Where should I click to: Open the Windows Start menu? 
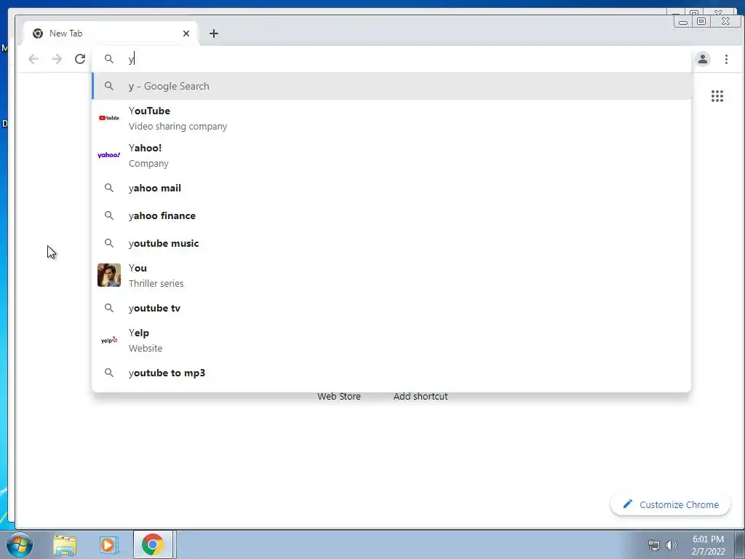coord(20,544)
